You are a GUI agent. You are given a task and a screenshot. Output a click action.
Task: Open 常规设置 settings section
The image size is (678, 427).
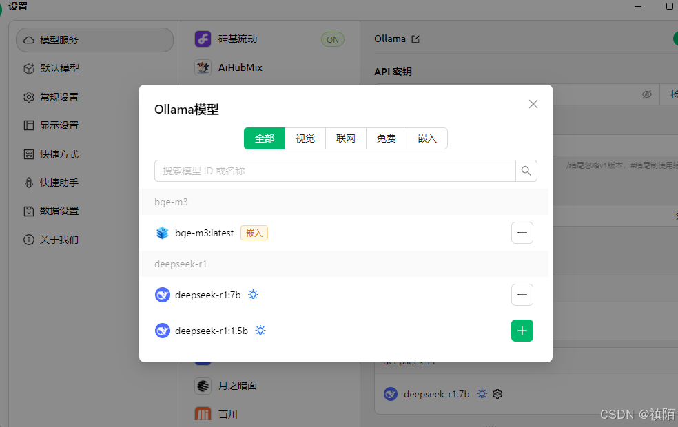[x=94, y=97]
